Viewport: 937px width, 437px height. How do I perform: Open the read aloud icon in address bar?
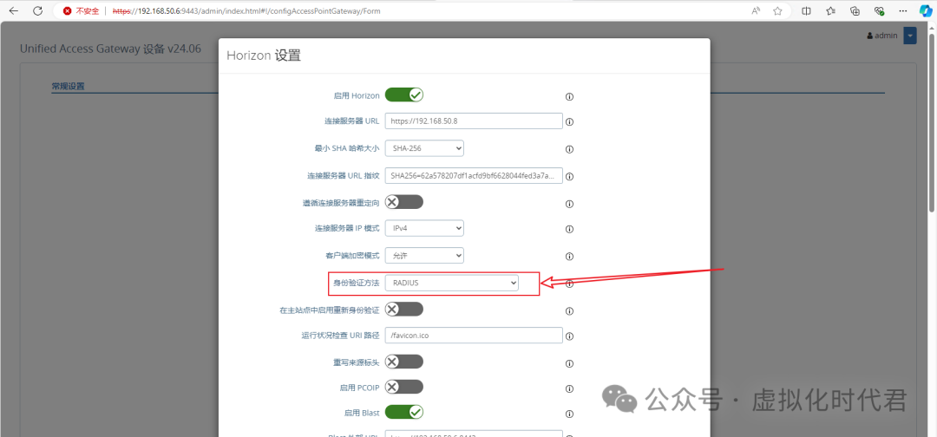[756, 10]
